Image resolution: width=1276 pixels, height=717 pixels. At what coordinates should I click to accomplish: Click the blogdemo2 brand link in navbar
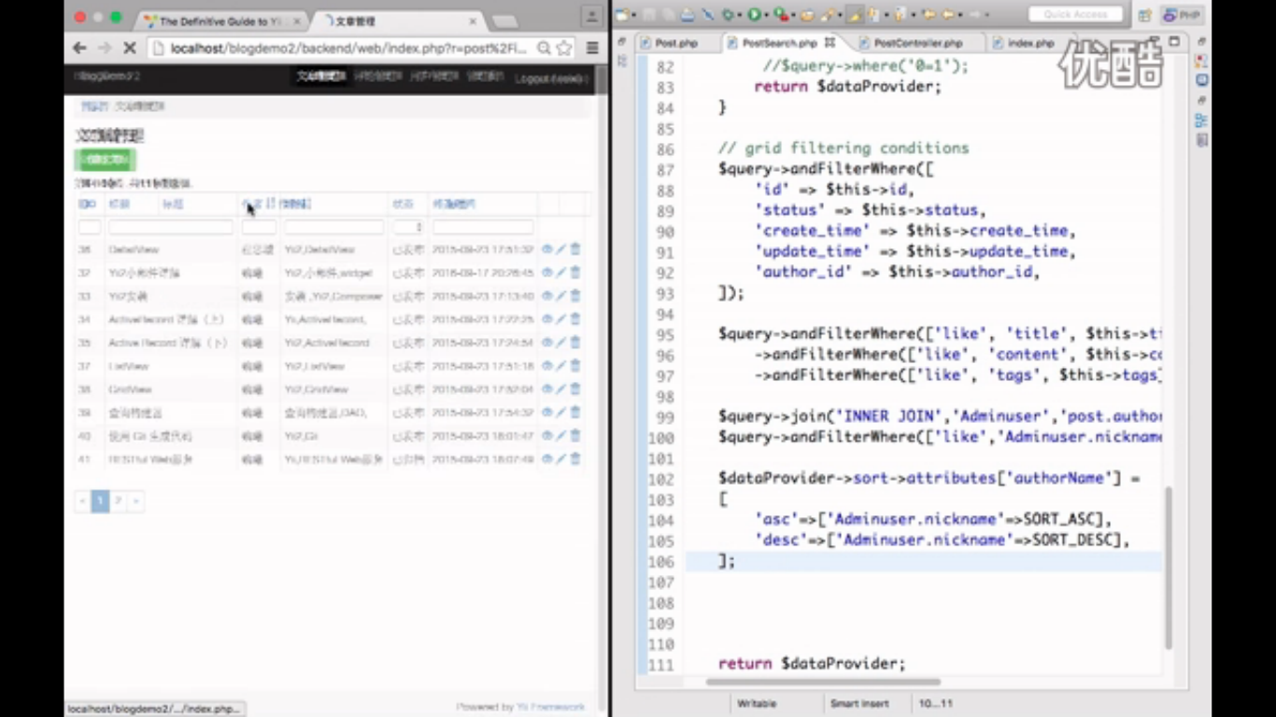coord(106,77)
